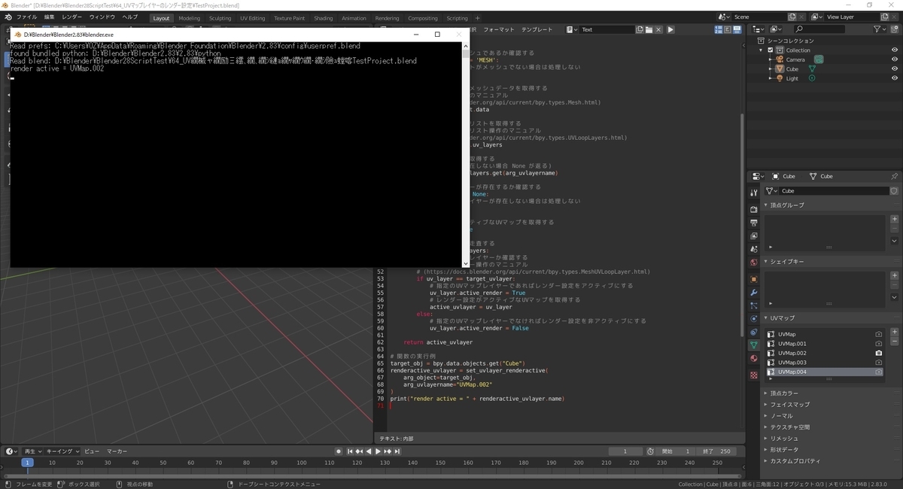Open the Output properties tab
903x489 pixels.
tap(754, 223)
